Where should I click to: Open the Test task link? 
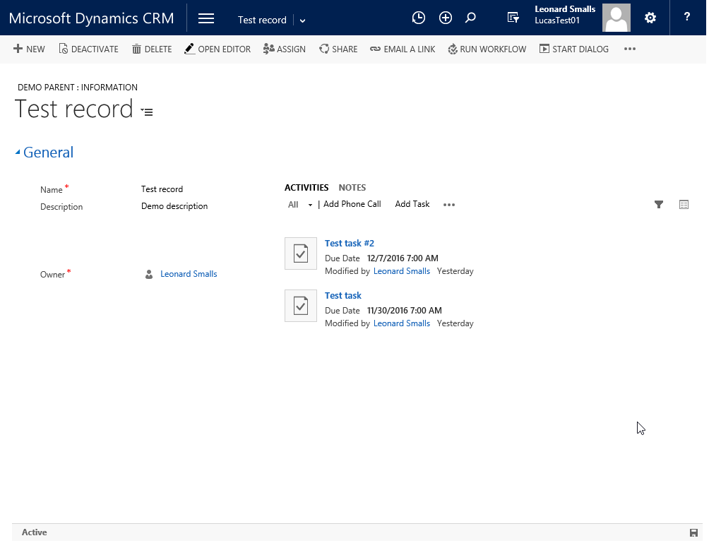coord(342,296)
